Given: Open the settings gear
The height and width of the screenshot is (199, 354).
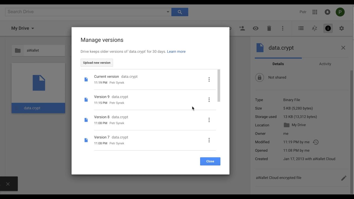Looking at the screenshot, I should [342, 28].
